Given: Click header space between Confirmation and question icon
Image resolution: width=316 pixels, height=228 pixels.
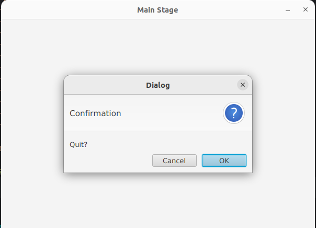Looking at the screenshot, I should pos(173,113).
